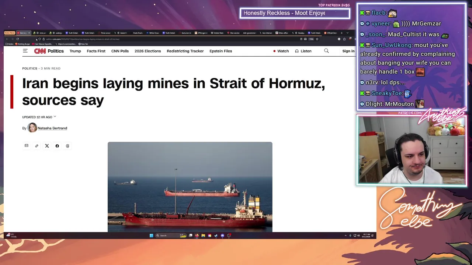Show hidden system tray icons

(346, 236)
